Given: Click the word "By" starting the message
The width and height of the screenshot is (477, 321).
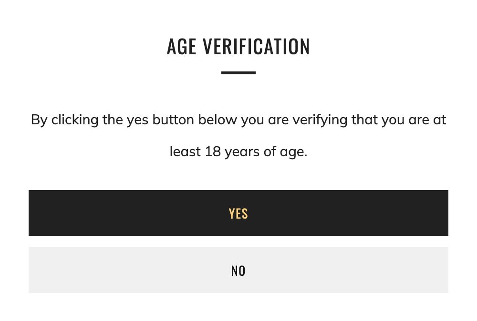Looking at the screenshot, I should (x=39, y=120).
